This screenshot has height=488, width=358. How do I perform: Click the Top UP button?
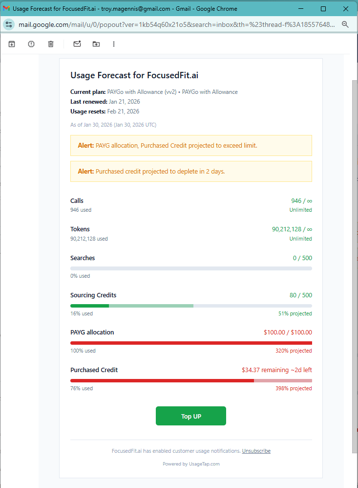click(190, 416)
